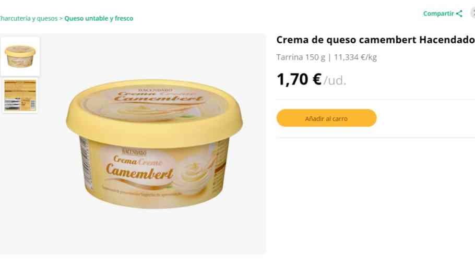Image resolution: width=475 pixels, height=267 pixels.
Task: Select the back label nutrition thumbnail
Action: click(x=20, y=95)
